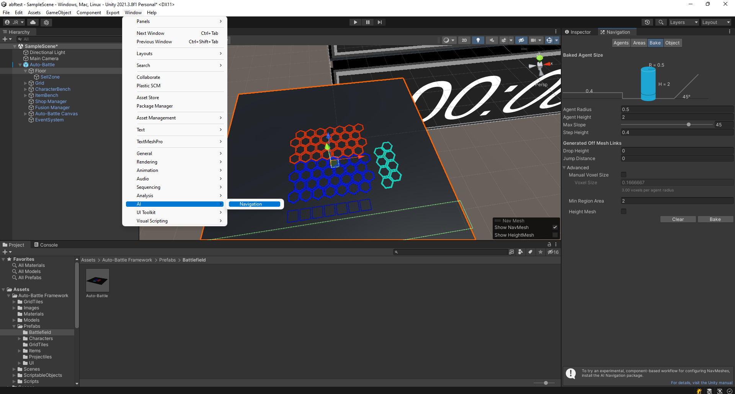Screen dimensions: 735x394
Task: Select Shop Manager in Hierarchy
Action: pos(51,101)
